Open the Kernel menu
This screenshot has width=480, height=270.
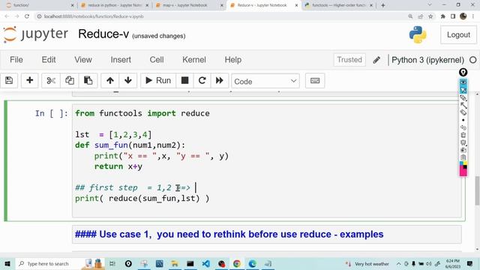[194, 60]
